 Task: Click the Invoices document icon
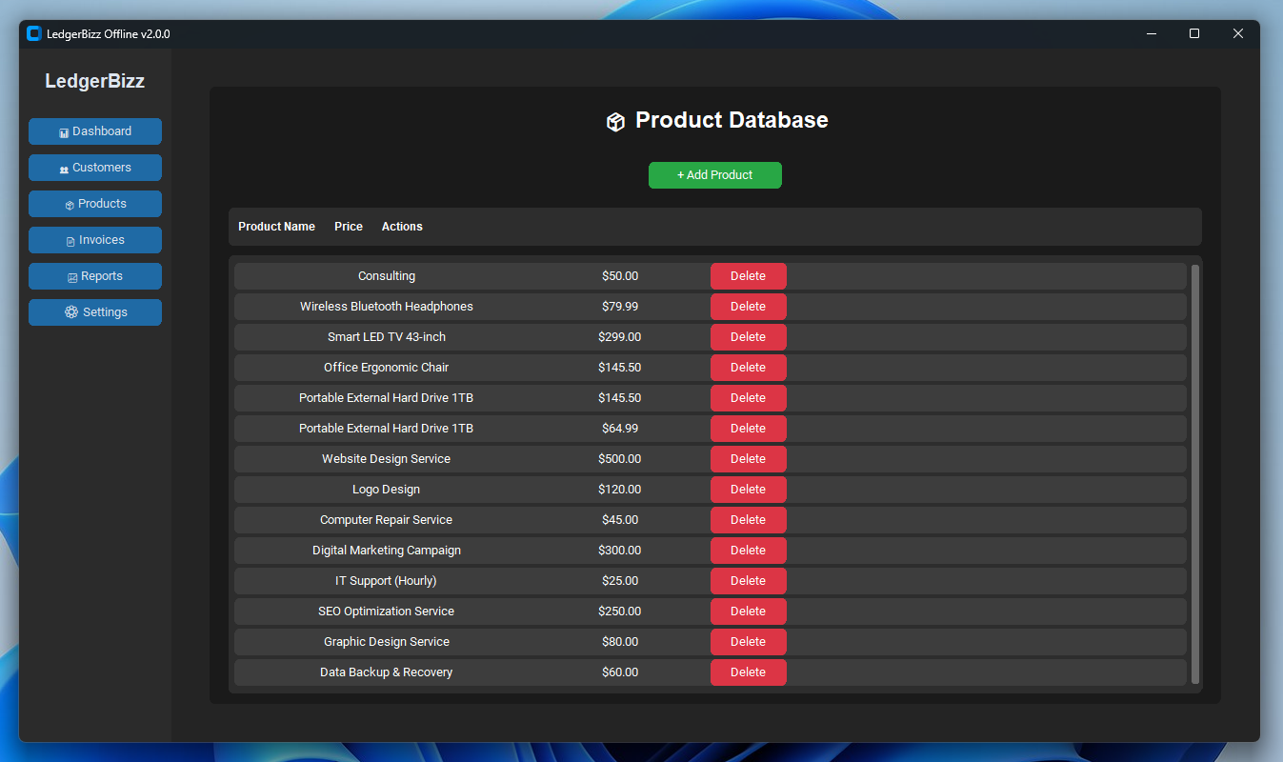pyautogui.click(x=69, y=240)
